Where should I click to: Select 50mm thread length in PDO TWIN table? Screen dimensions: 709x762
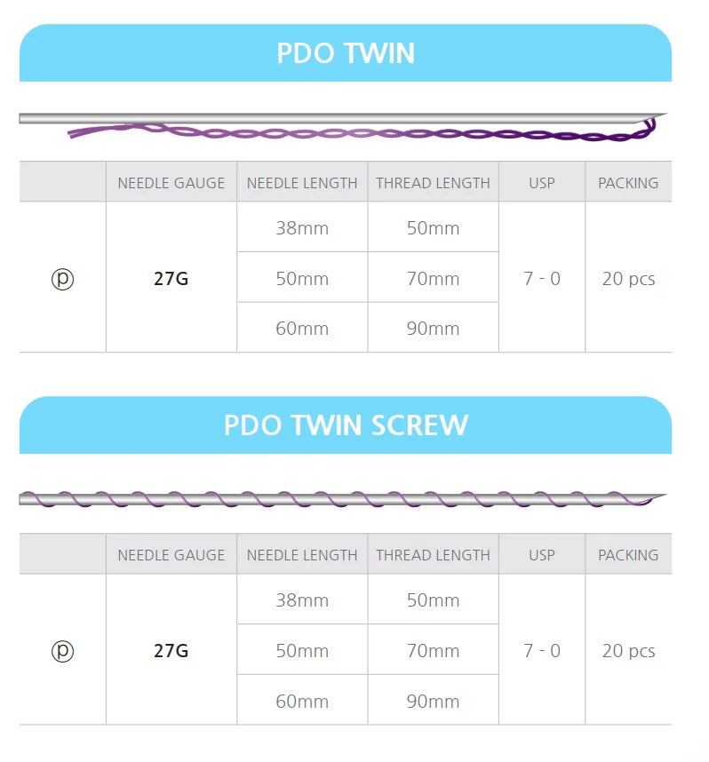(x=433, y=228)
